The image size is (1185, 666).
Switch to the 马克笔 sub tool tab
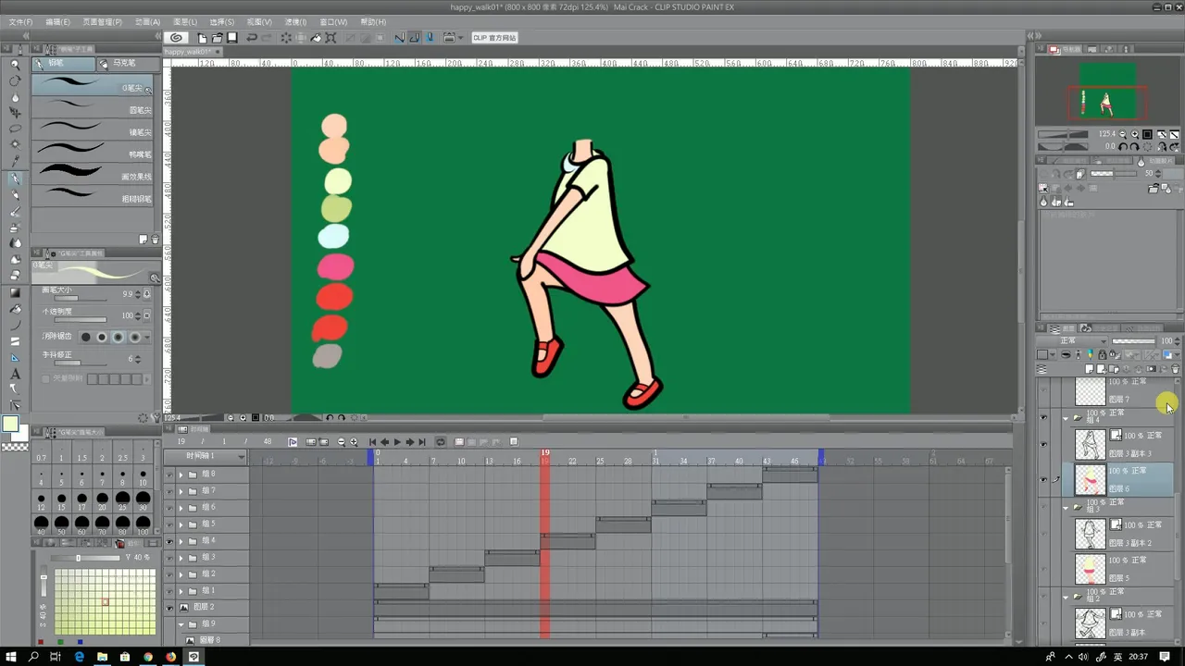coord(129,63)
